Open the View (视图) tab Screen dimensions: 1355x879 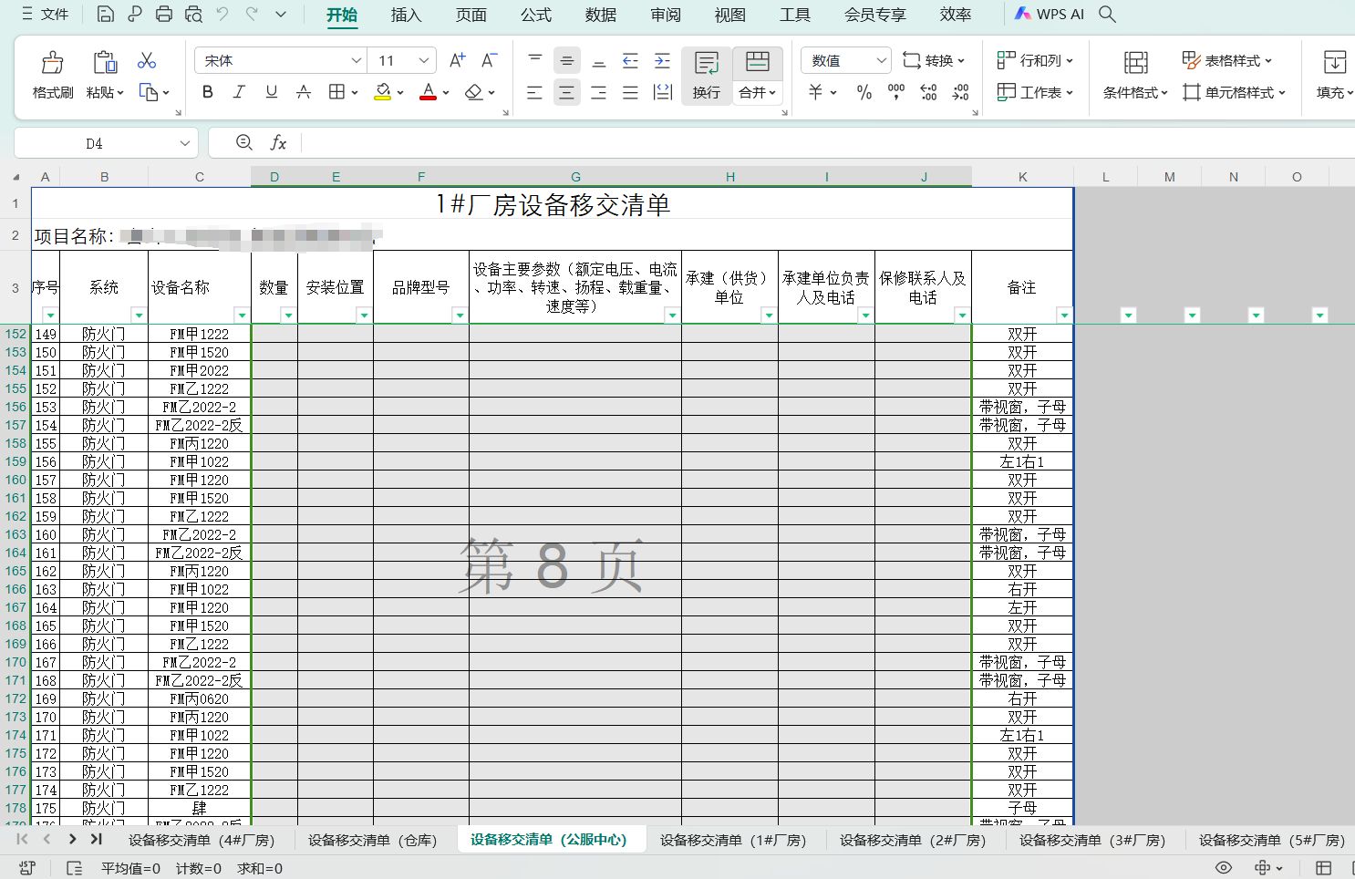730,15
